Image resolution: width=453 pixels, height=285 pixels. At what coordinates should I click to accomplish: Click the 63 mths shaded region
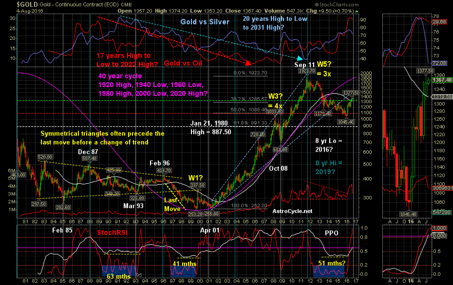pos(119,270)
